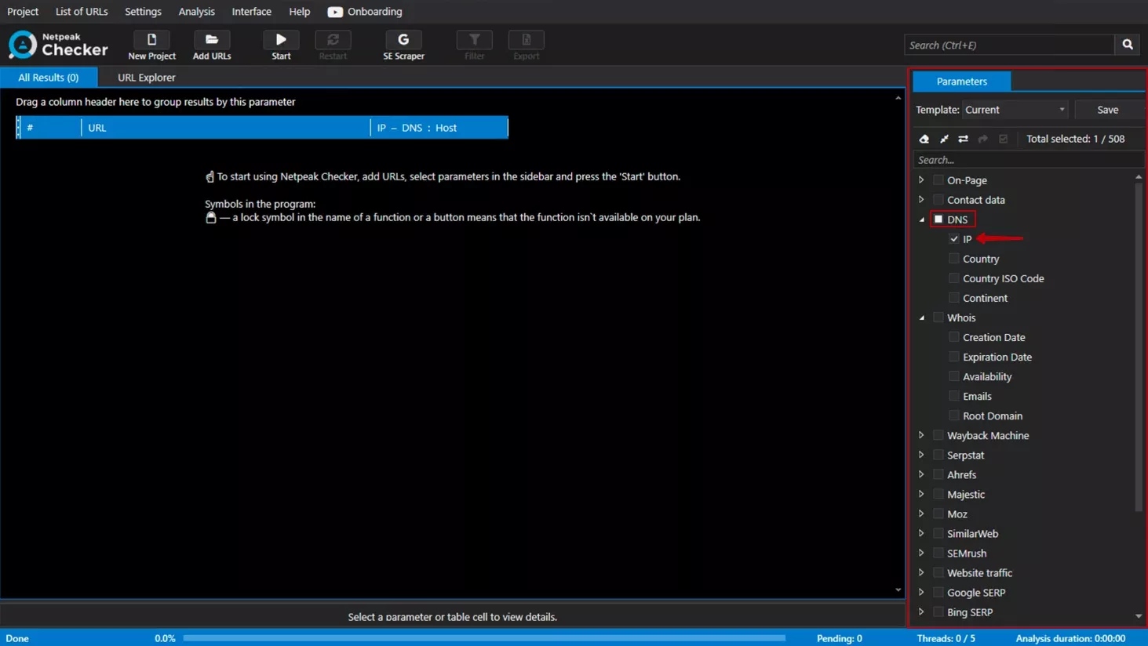Open the Settings menu
Screen dimensions: 1148x646
tap(143, 12)
